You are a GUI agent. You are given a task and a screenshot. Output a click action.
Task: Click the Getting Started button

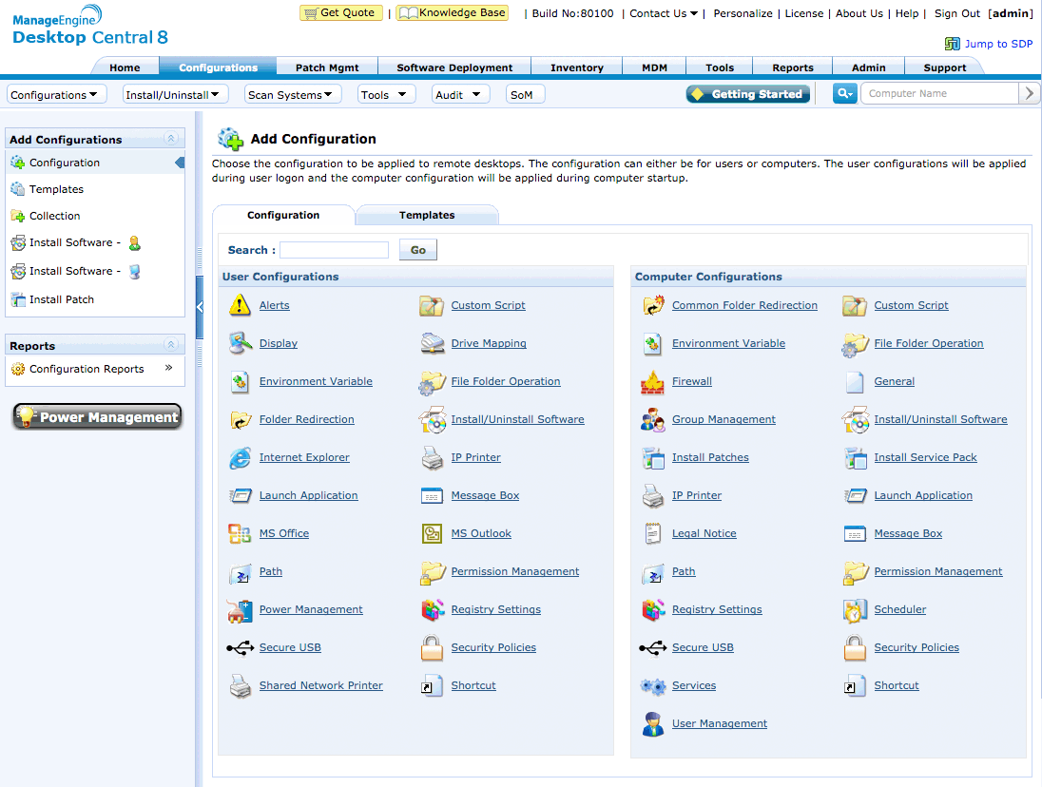click(748, 94)
